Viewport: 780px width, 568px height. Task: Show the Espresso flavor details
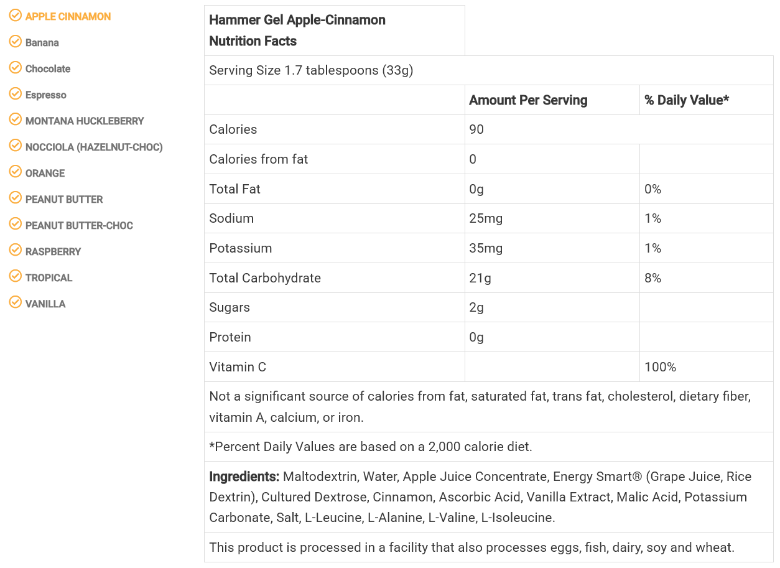click(46, 95)
